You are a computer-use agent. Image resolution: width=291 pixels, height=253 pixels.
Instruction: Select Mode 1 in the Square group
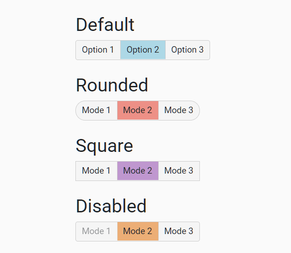click(96, 171)
